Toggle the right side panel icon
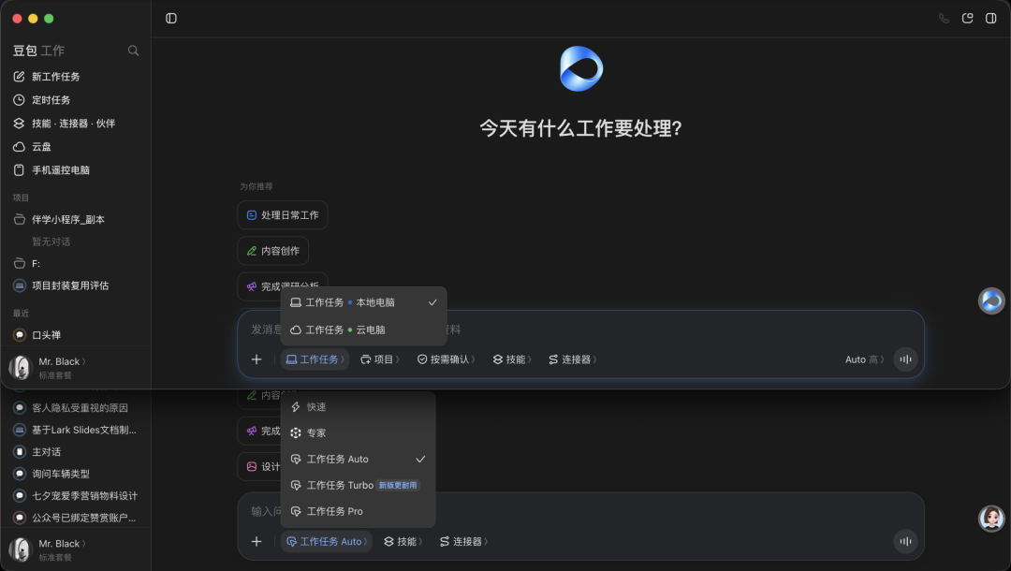The image size is (1011, 571). tap(991, 18)
